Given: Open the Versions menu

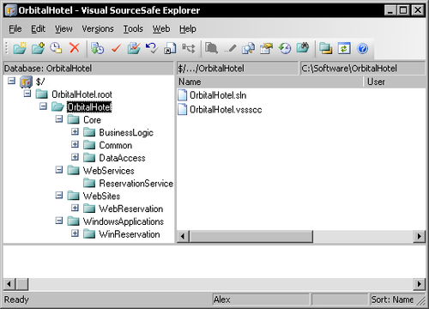Looking at the screenshot, I should click(98, 28).
